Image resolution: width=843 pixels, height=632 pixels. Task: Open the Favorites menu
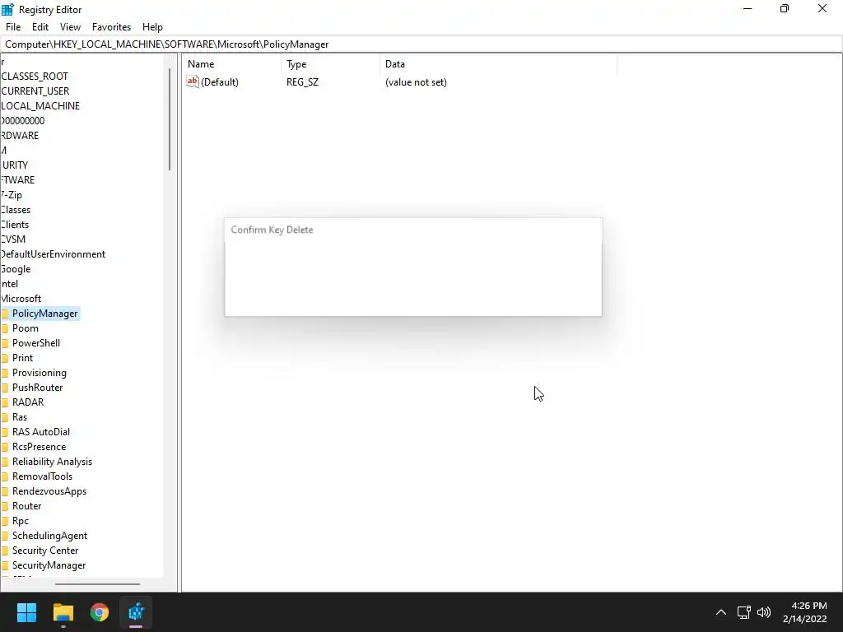(111, 27)
